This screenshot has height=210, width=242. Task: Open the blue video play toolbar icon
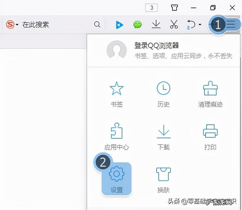coord(119,25)
